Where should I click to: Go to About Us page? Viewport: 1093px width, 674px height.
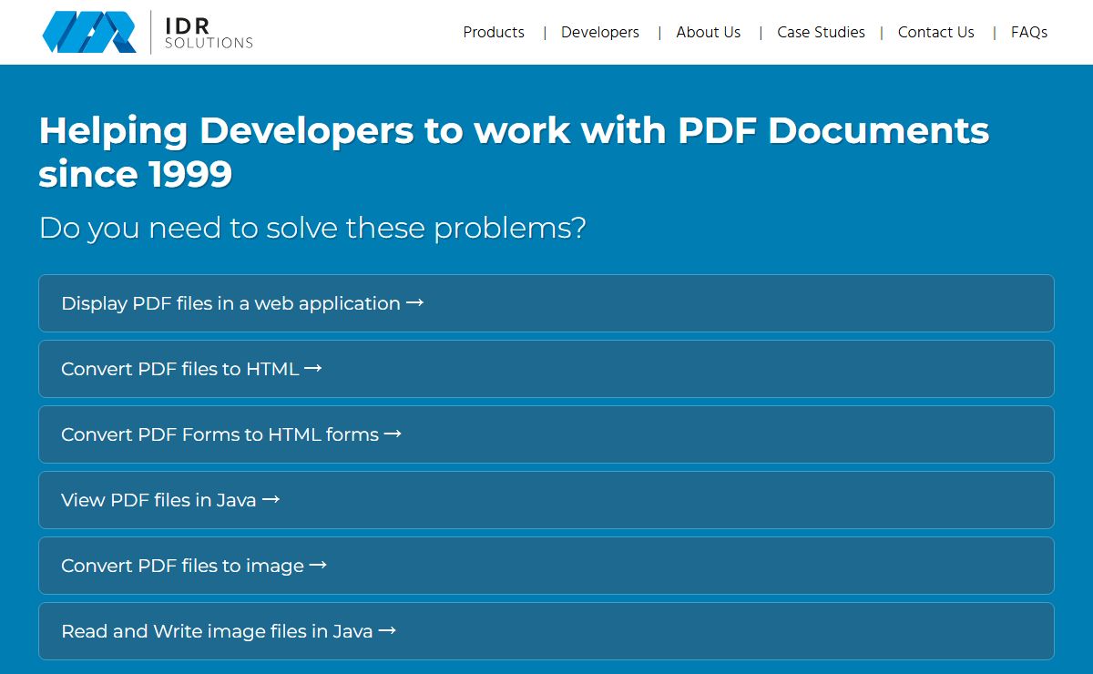709,32
